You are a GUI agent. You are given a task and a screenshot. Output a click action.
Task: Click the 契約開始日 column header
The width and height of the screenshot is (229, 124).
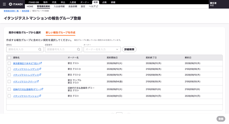112,58
